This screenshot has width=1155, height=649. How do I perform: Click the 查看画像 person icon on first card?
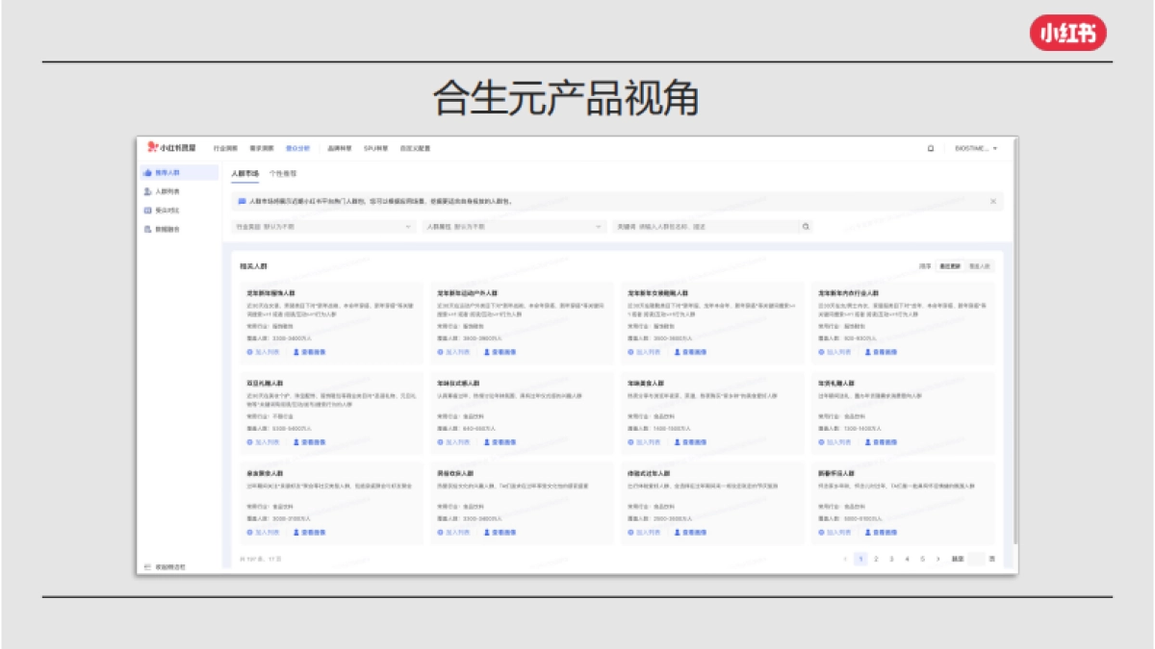(x=298, y=352)
